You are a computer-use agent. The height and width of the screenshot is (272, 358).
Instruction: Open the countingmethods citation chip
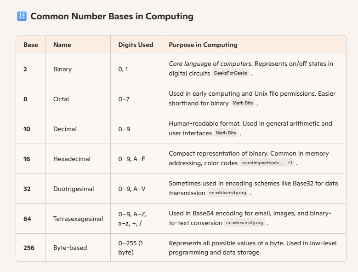click(262, 163)
